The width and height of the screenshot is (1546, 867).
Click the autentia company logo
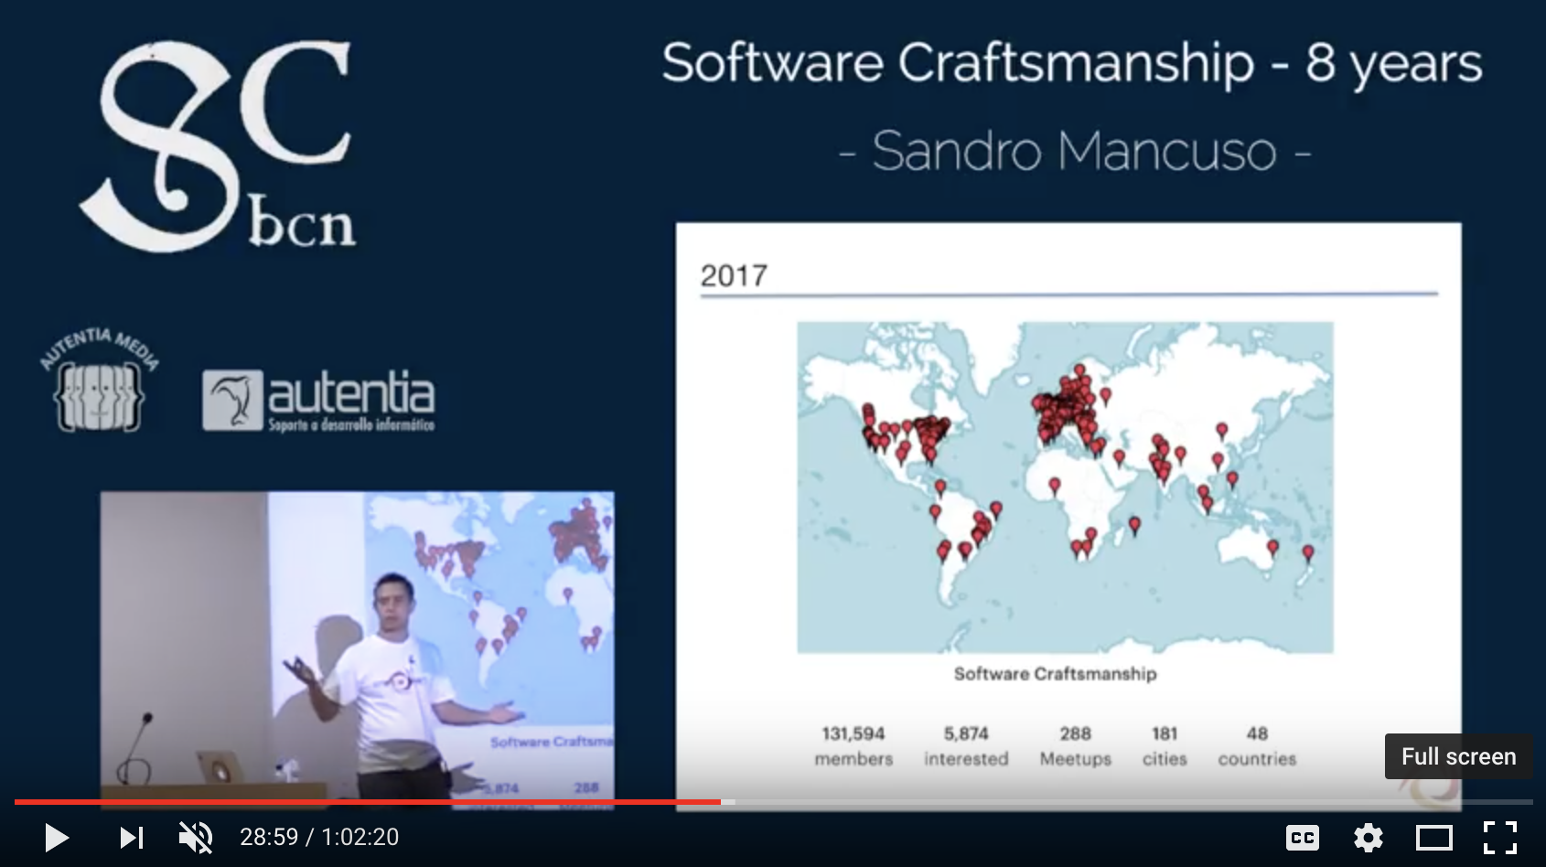click(318, 400)
